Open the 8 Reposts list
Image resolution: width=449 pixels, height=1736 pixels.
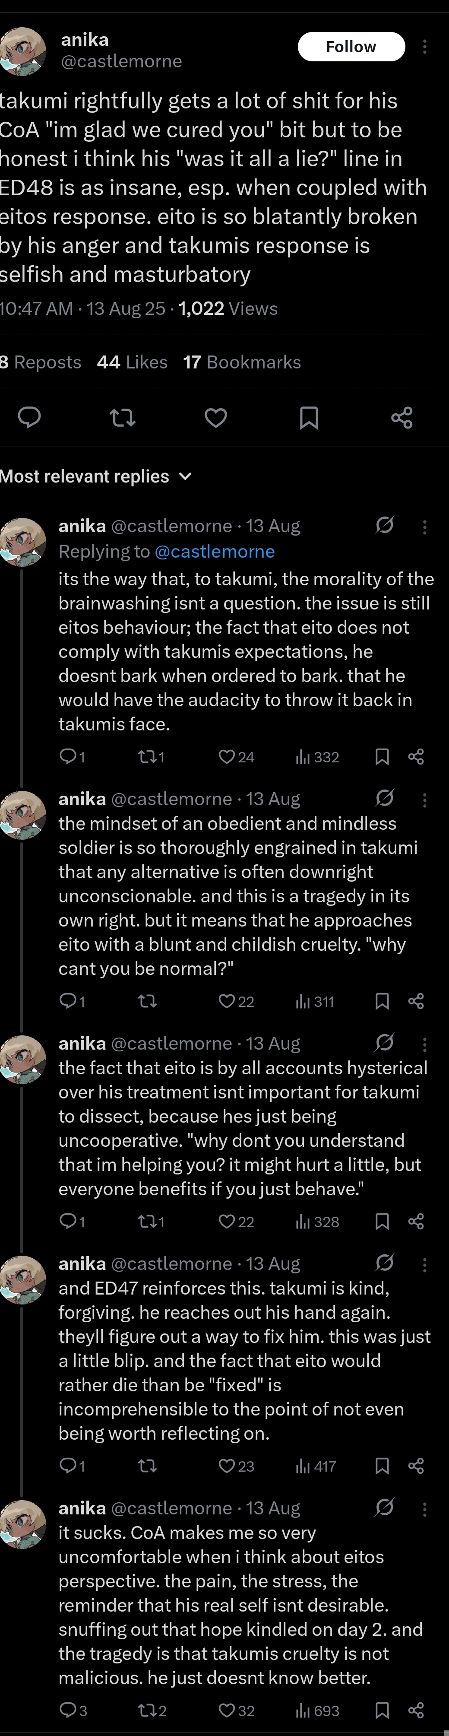click(x=41, y=362)
